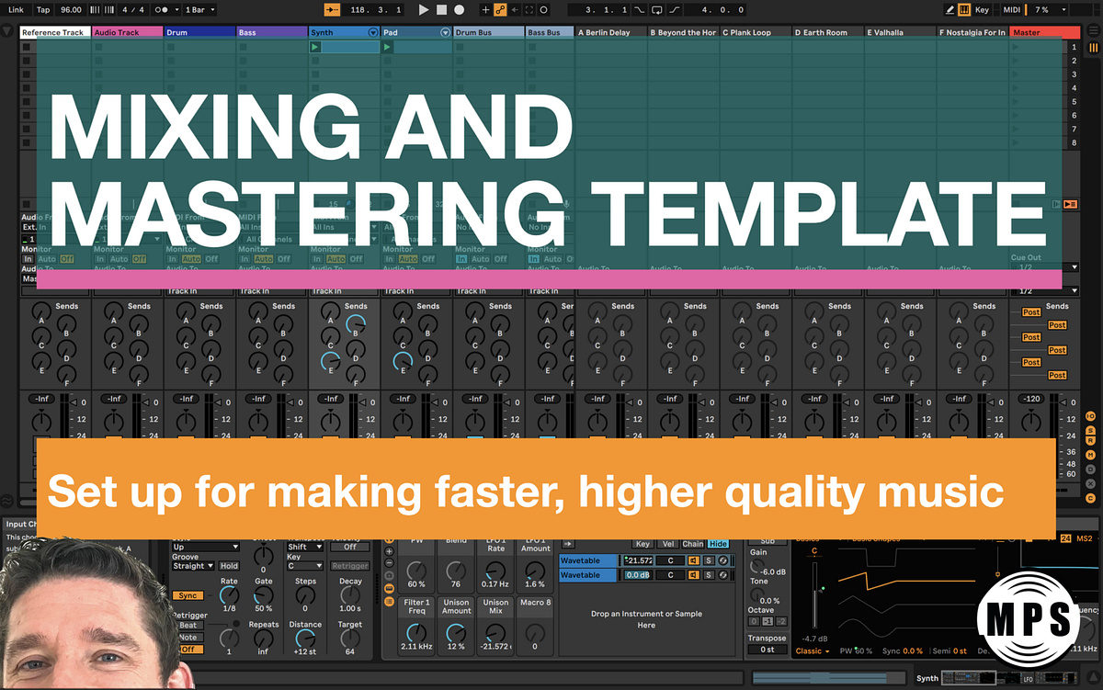Click the Tap tempo button
This screenshot has height=690, width=1103.
[x=43, y=9]
